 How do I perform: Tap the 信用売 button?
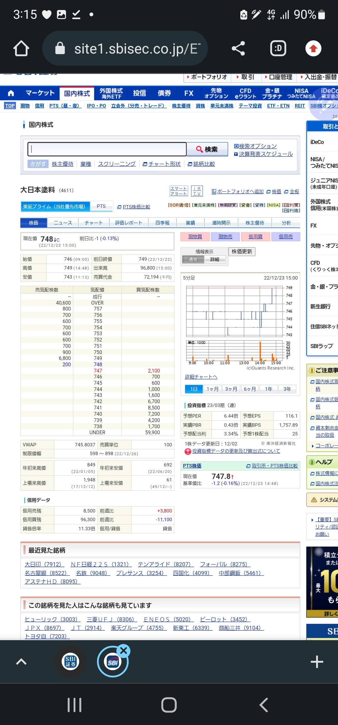286,237
